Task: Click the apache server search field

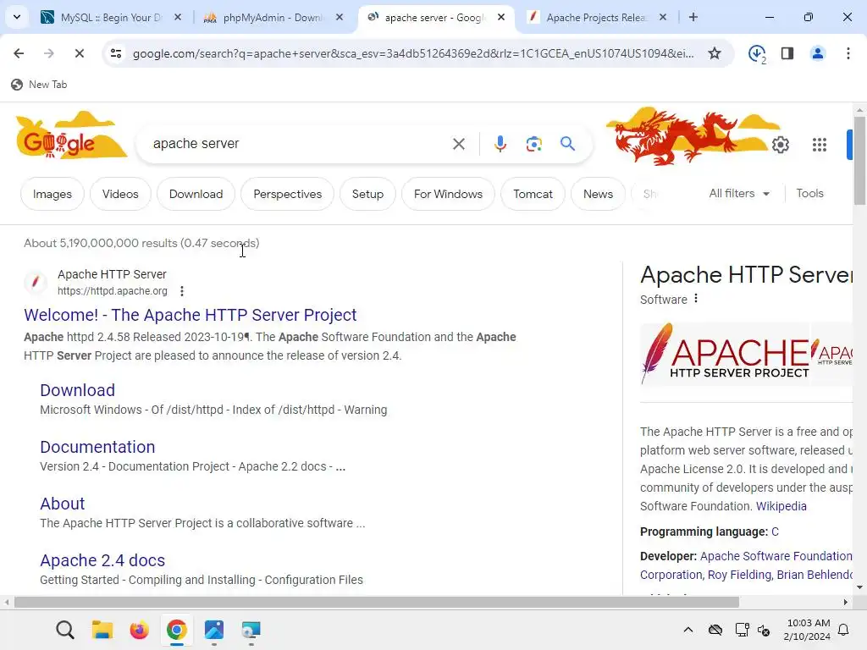Action: [x=299, y=144]
